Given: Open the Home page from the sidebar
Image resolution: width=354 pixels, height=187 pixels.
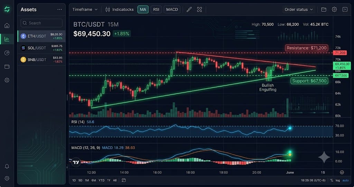Looking at the screenshot, I should [7, 26].
